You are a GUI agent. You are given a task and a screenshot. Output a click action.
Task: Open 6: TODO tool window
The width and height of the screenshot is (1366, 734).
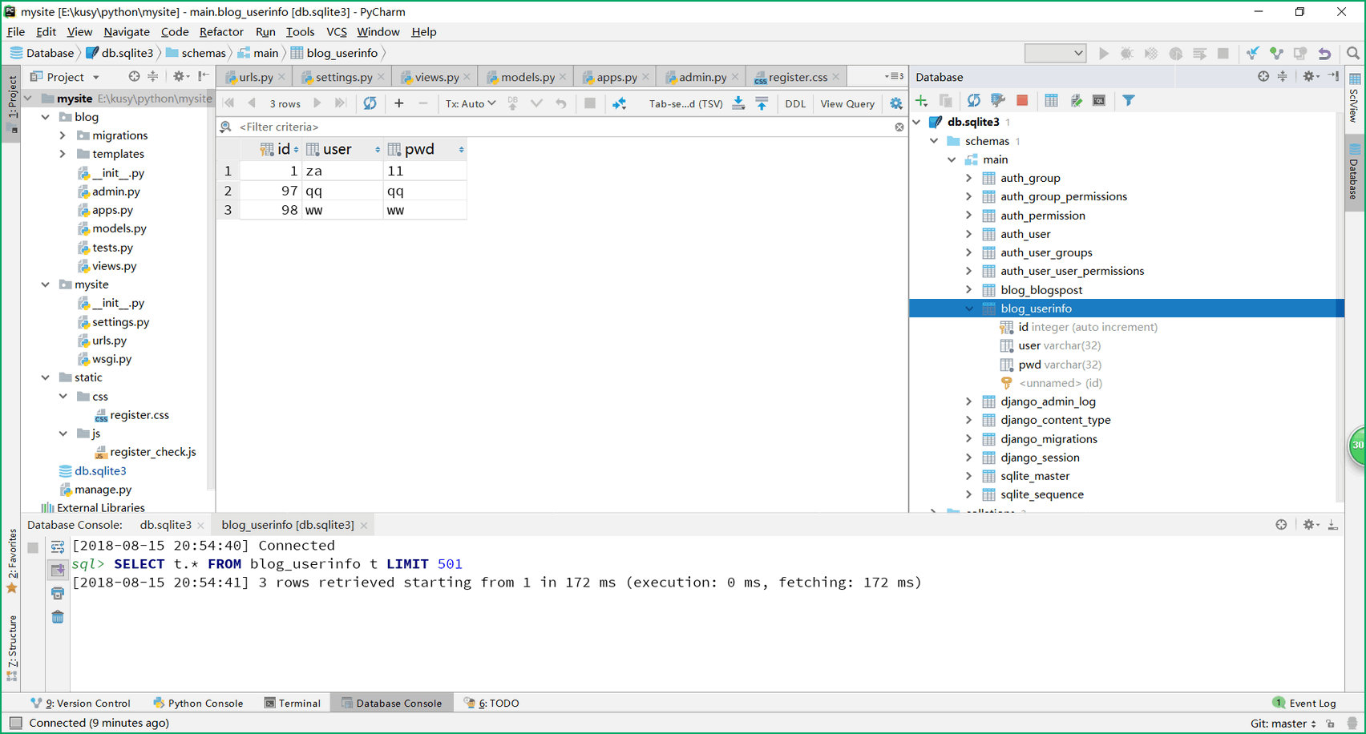point(491,703)
